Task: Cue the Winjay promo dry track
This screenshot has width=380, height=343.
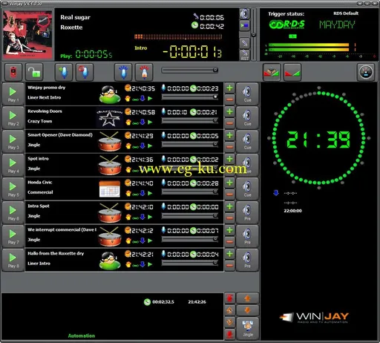Action: click(x=247, y=94)
